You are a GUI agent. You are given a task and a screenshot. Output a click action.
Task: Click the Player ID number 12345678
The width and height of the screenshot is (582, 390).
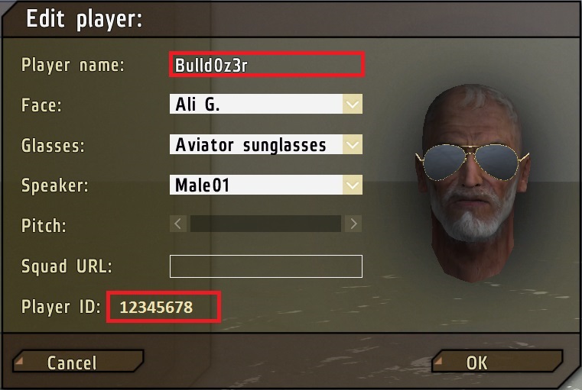156,307
